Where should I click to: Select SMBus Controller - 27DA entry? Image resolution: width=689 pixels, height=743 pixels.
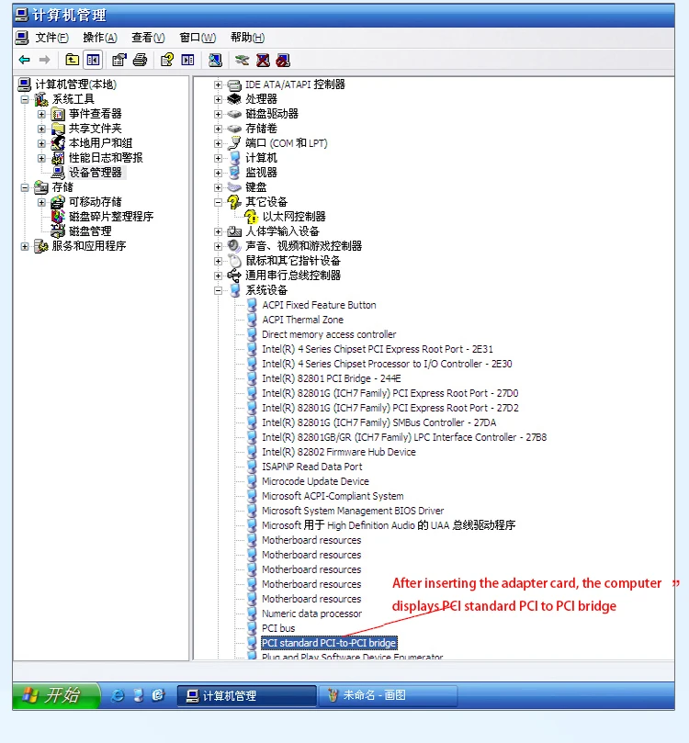pyautogui.click(x=379, y=422)
